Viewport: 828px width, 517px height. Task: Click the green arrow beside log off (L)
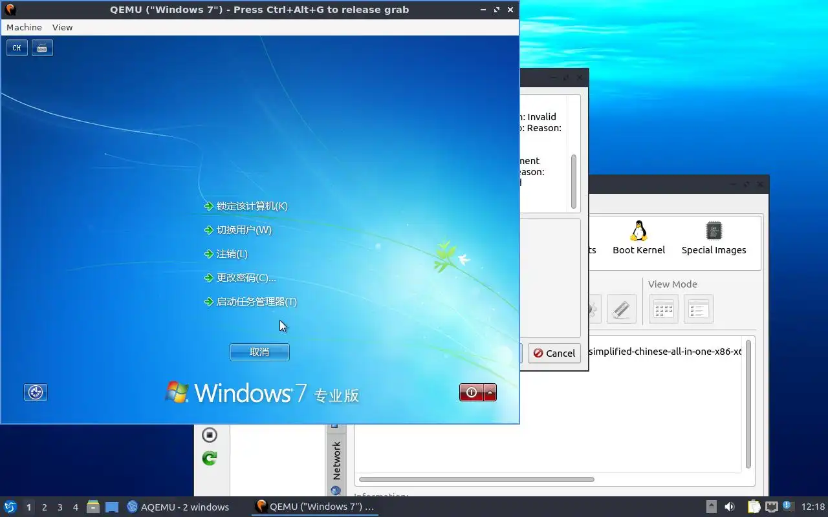click(208, 254)
